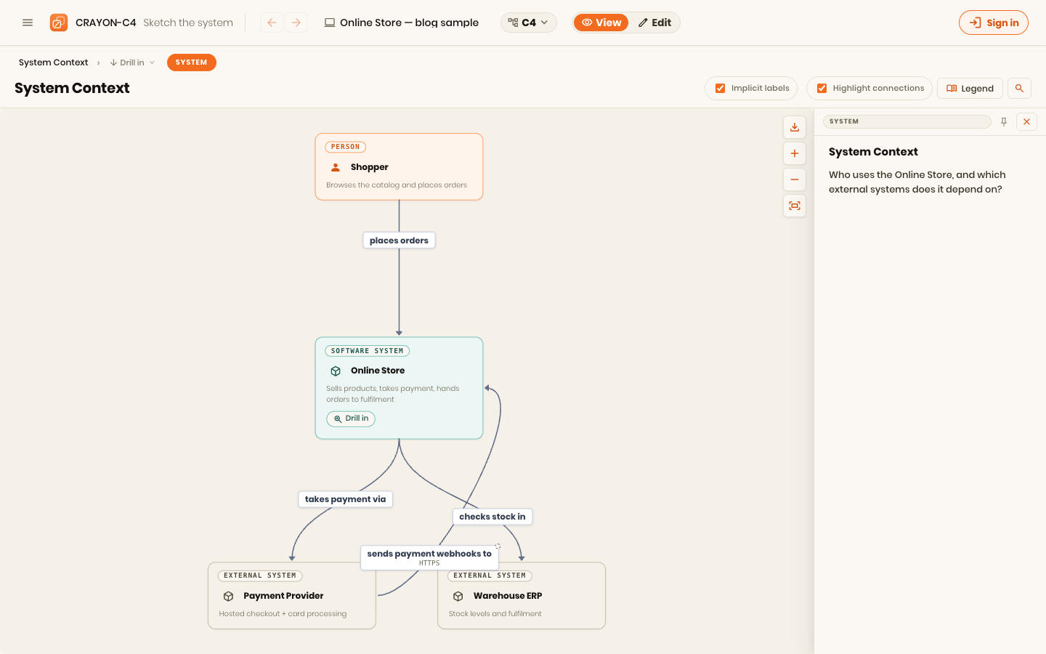Download the diagram using export icon
Screen dimensions: 1046x654
pos(795,127)
